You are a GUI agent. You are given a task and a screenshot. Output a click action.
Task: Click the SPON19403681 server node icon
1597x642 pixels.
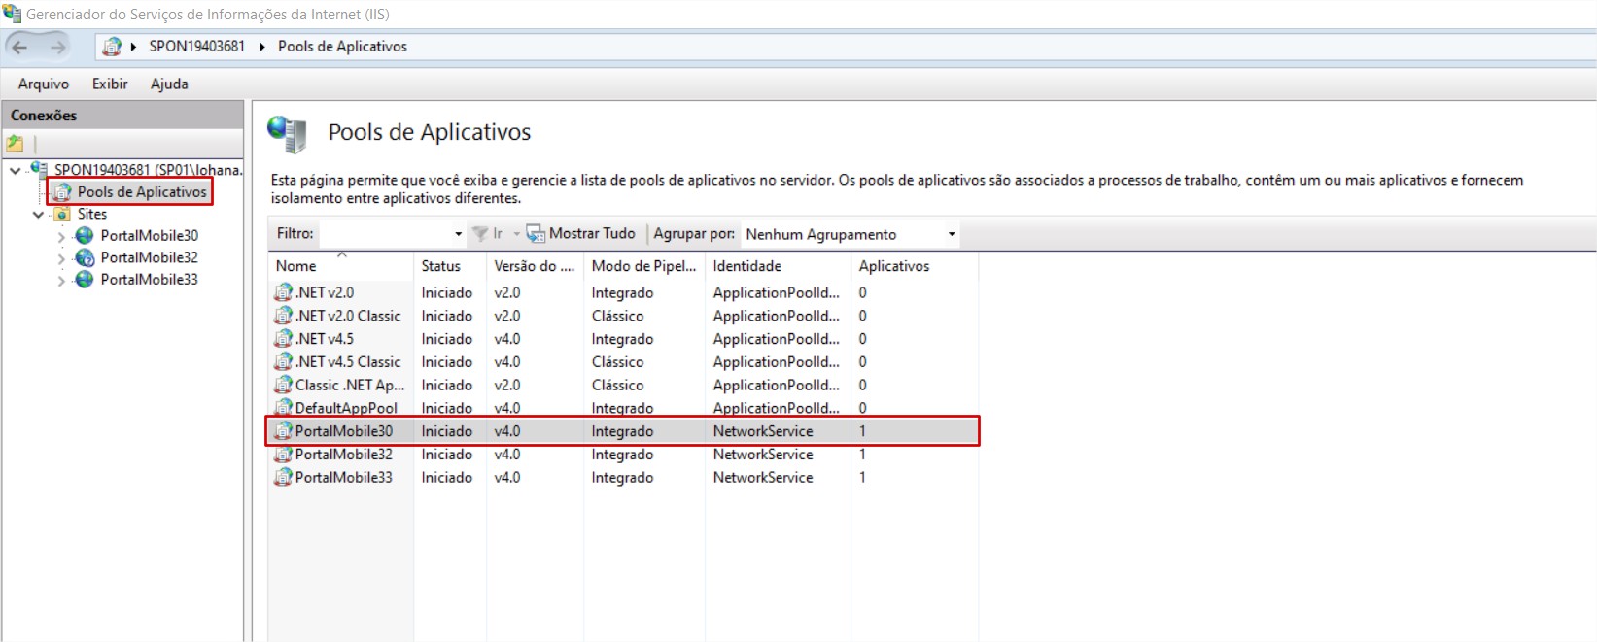click(x=40, y=169)
